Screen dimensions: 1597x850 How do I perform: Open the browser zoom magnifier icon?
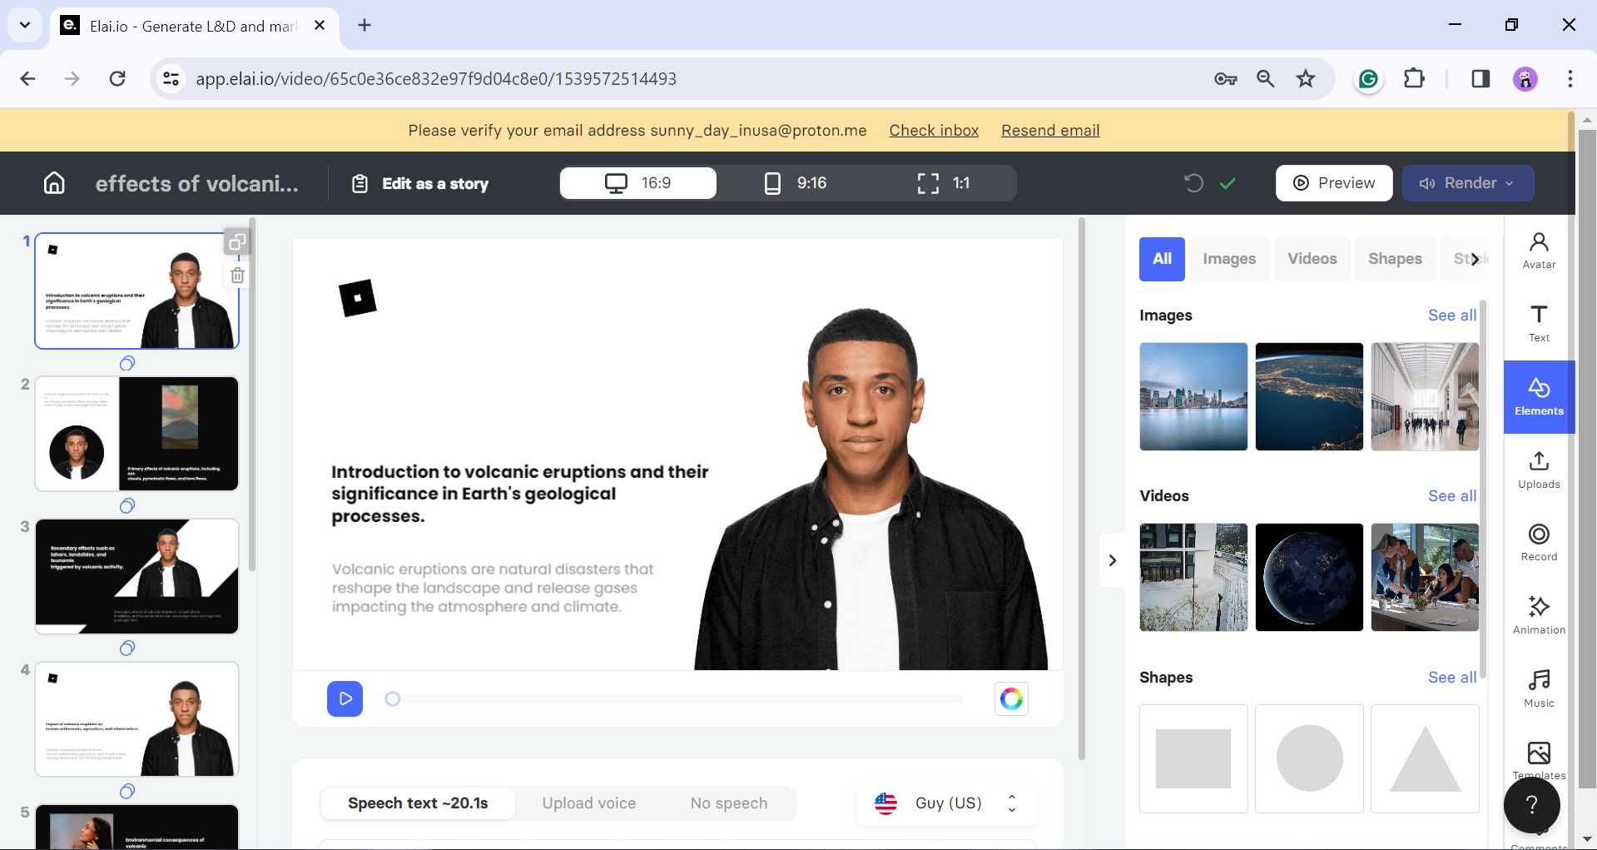1265,79
